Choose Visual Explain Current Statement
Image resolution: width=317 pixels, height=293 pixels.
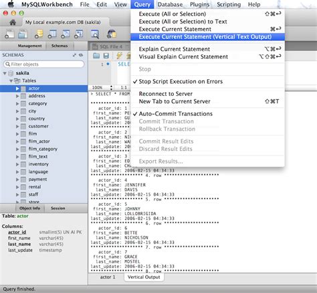pyautogui.click(x=207, y=57)
